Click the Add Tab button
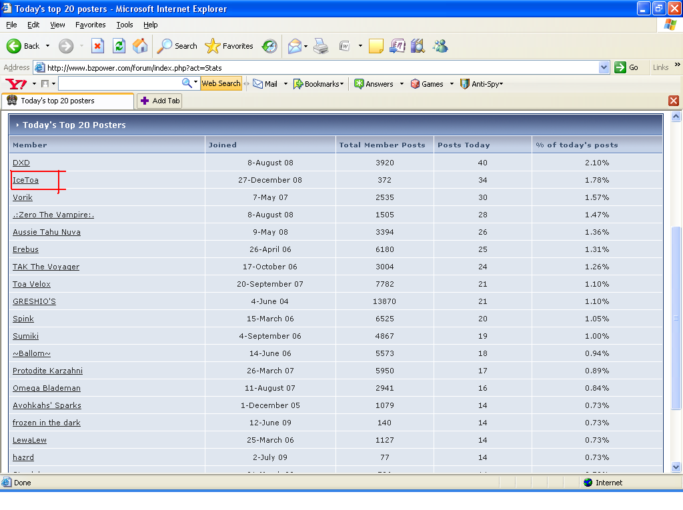This screenshot has width=683, height=510. [159, 101]
